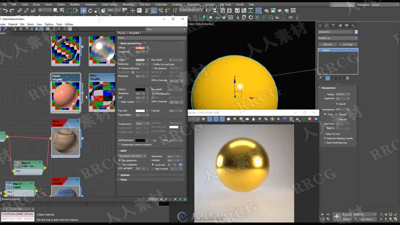Toggle the Angle Snap tool

[x=154, y=10]
